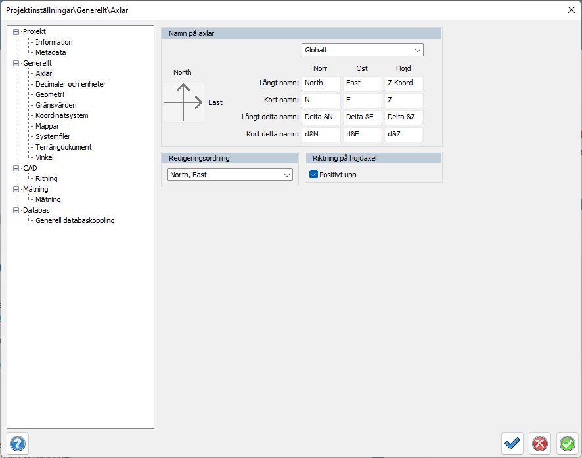
Task: Click the blue checkmark apply icon
Action: [512, 444]
